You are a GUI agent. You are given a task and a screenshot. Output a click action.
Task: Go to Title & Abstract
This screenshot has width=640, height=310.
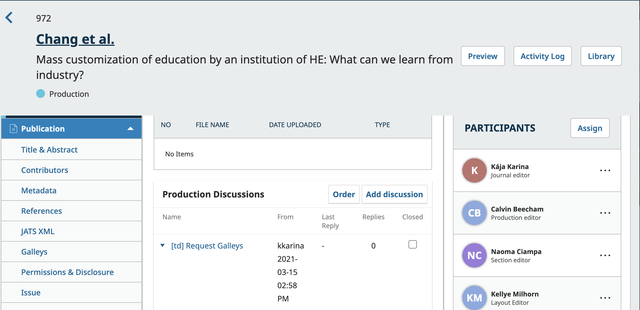tap(49, 150)
